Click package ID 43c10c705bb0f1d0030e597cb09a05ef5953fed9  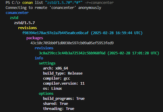click(x=72, y=43)
